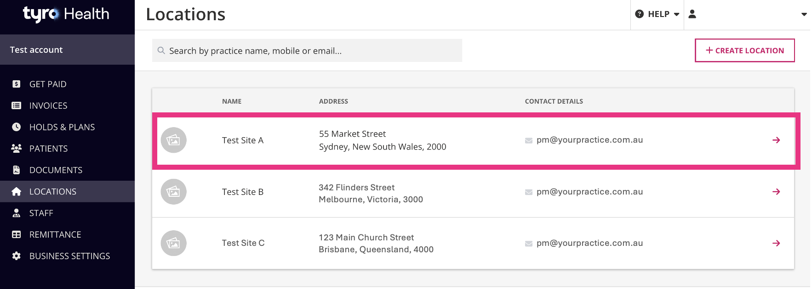
Task: Click the Test account label
Action: coord(36,50)
